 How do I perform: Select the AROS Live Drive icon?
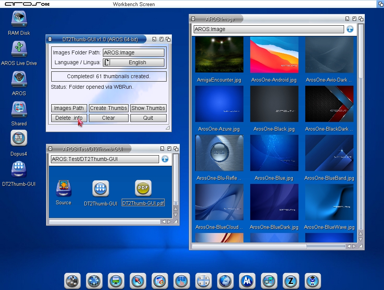[19, 49]
